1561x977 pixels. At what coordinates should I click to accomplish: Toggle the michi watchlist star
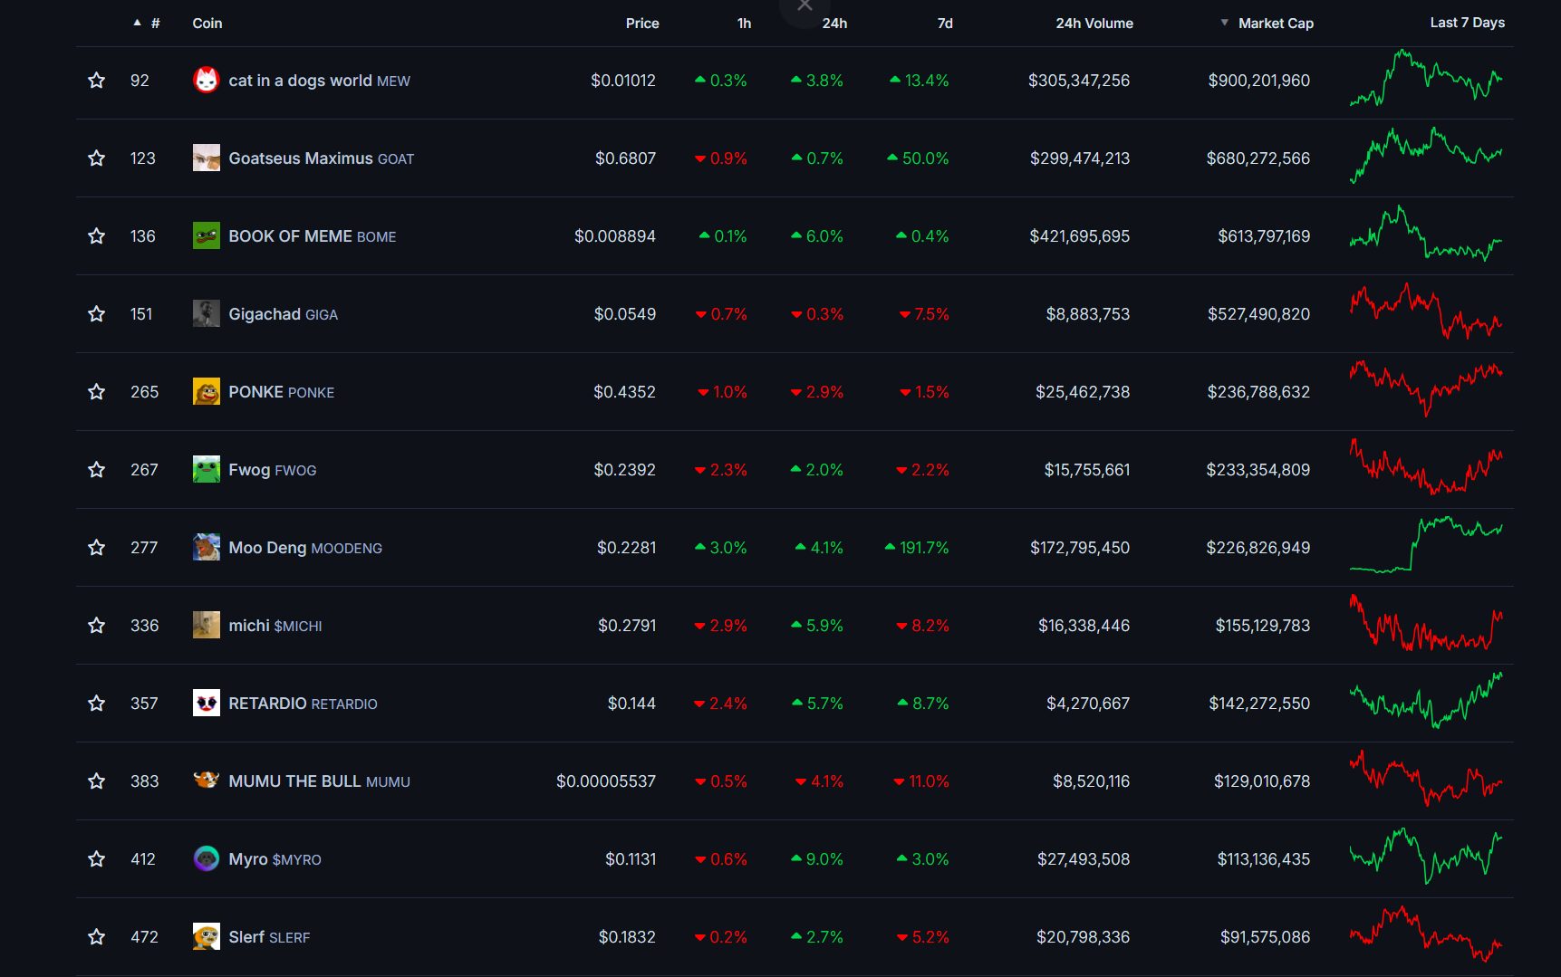tap(96, 626)
